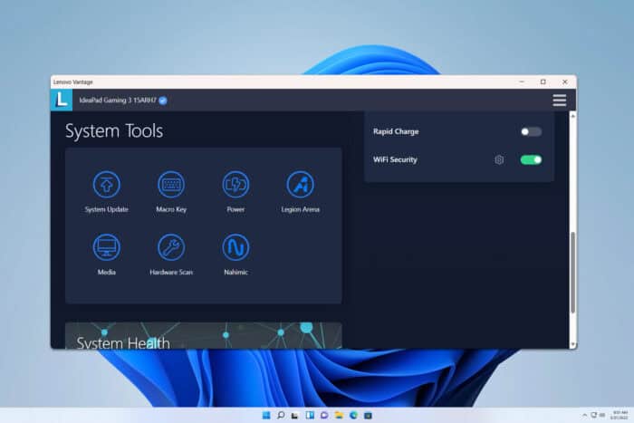Open Microsoft Store from the taskbar
This screenshot has width=634, height=423.
[x=368, y=416]
